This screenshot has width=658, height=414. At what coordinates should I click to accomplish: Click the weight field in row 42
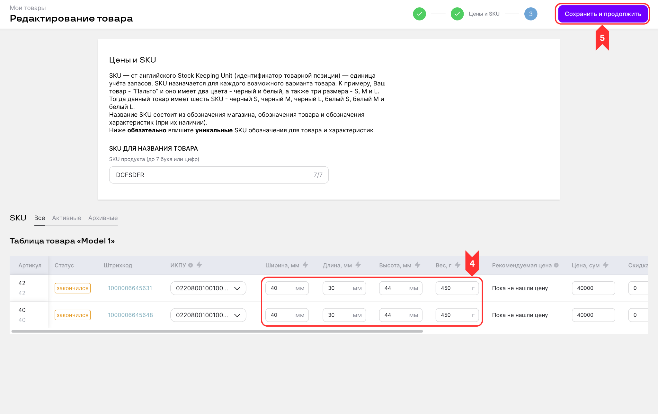click(457, 288)
